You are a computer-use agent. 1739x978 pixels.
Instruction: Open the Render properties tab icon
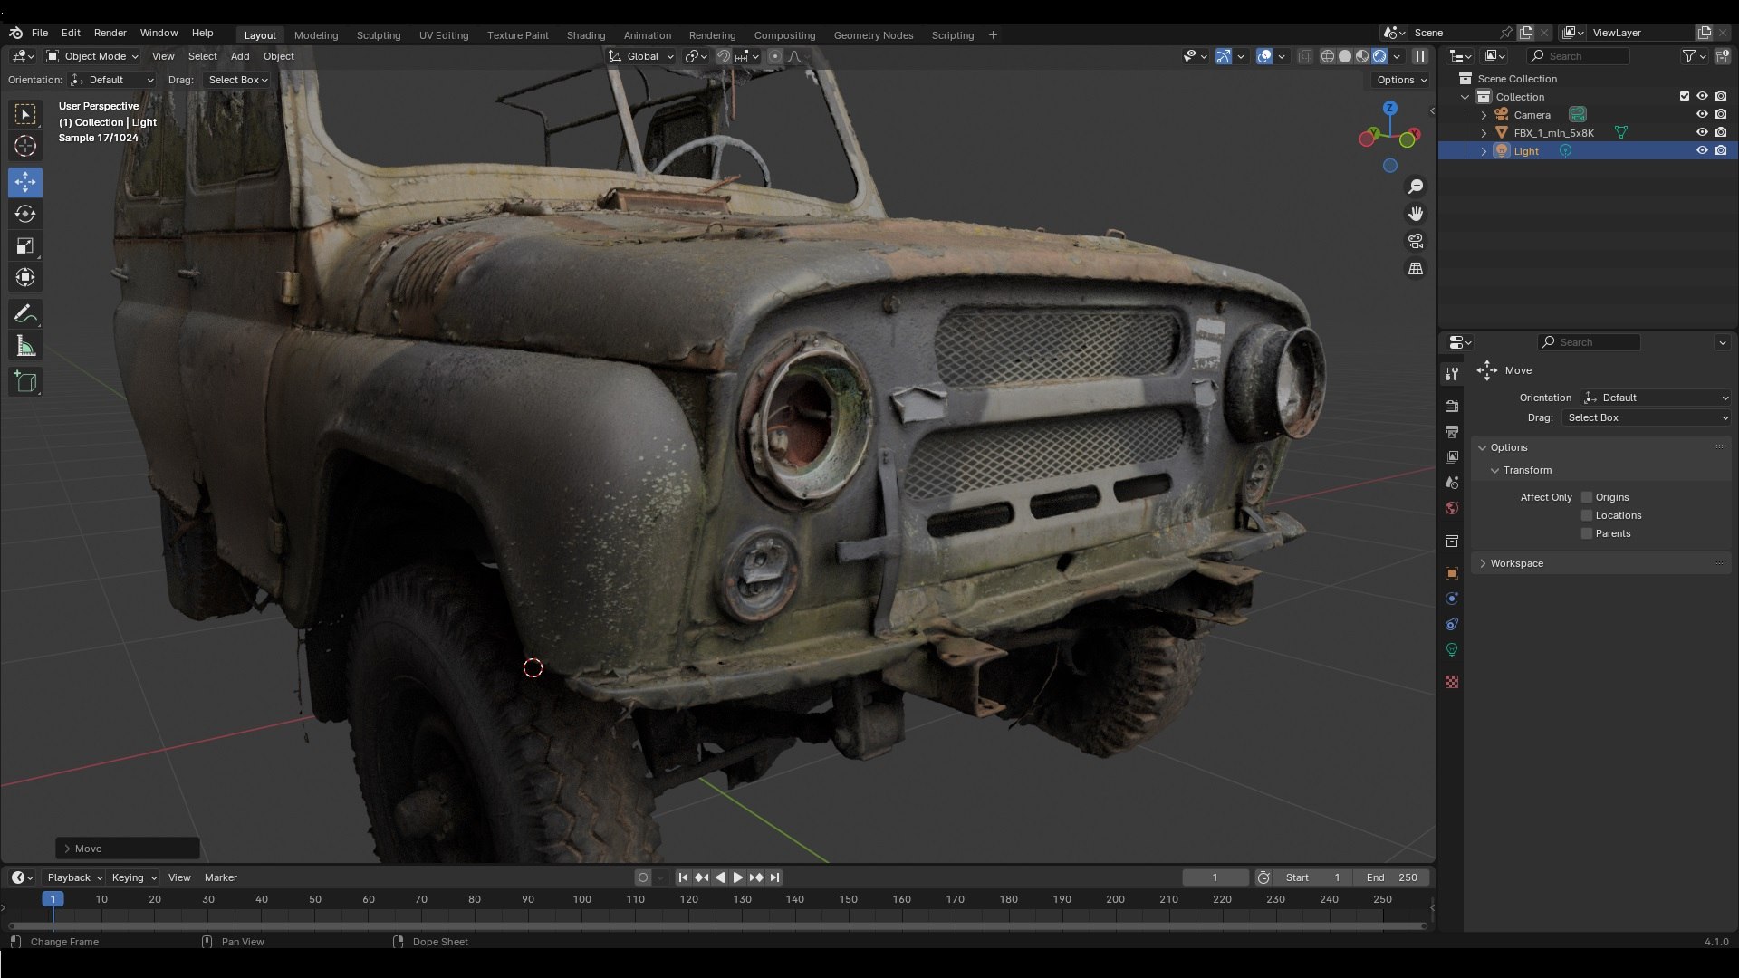(1452, 406)
